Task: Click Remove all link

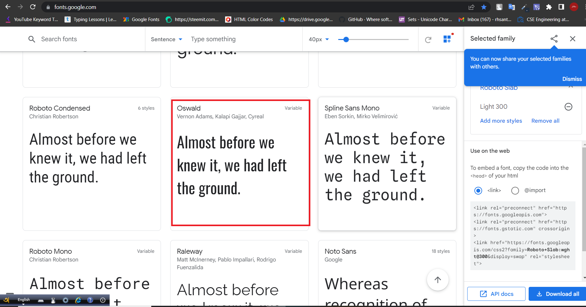Action: click(545, 121)
